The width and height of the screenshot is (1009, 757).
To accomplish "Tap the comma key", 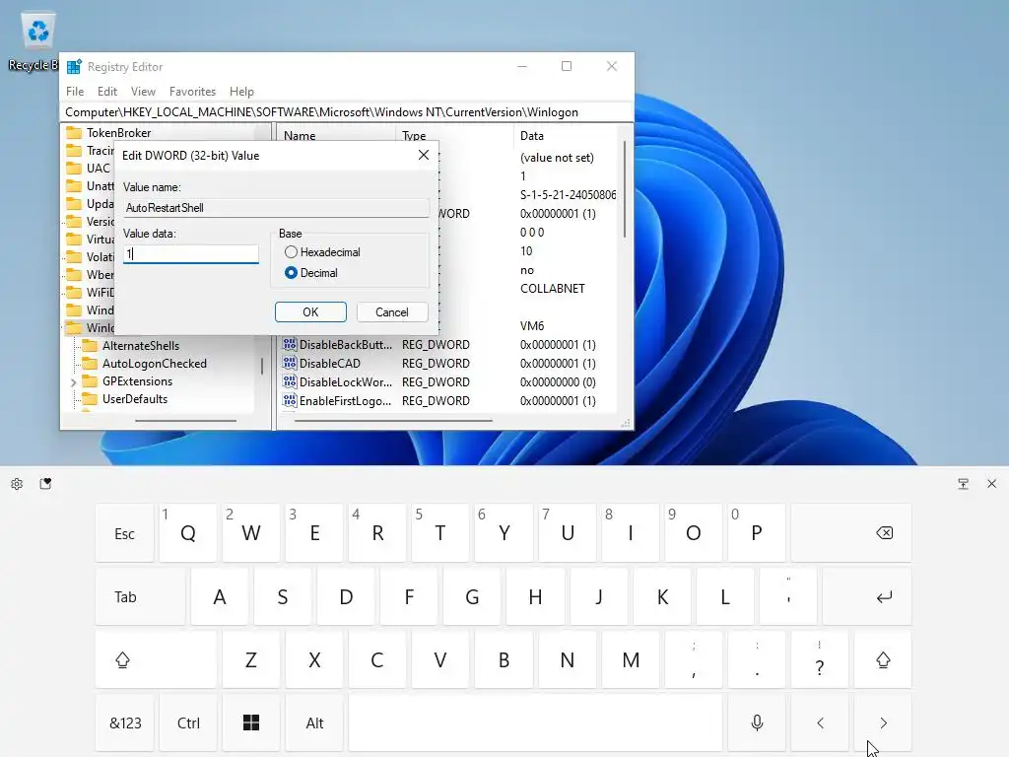I will [694, 659].
